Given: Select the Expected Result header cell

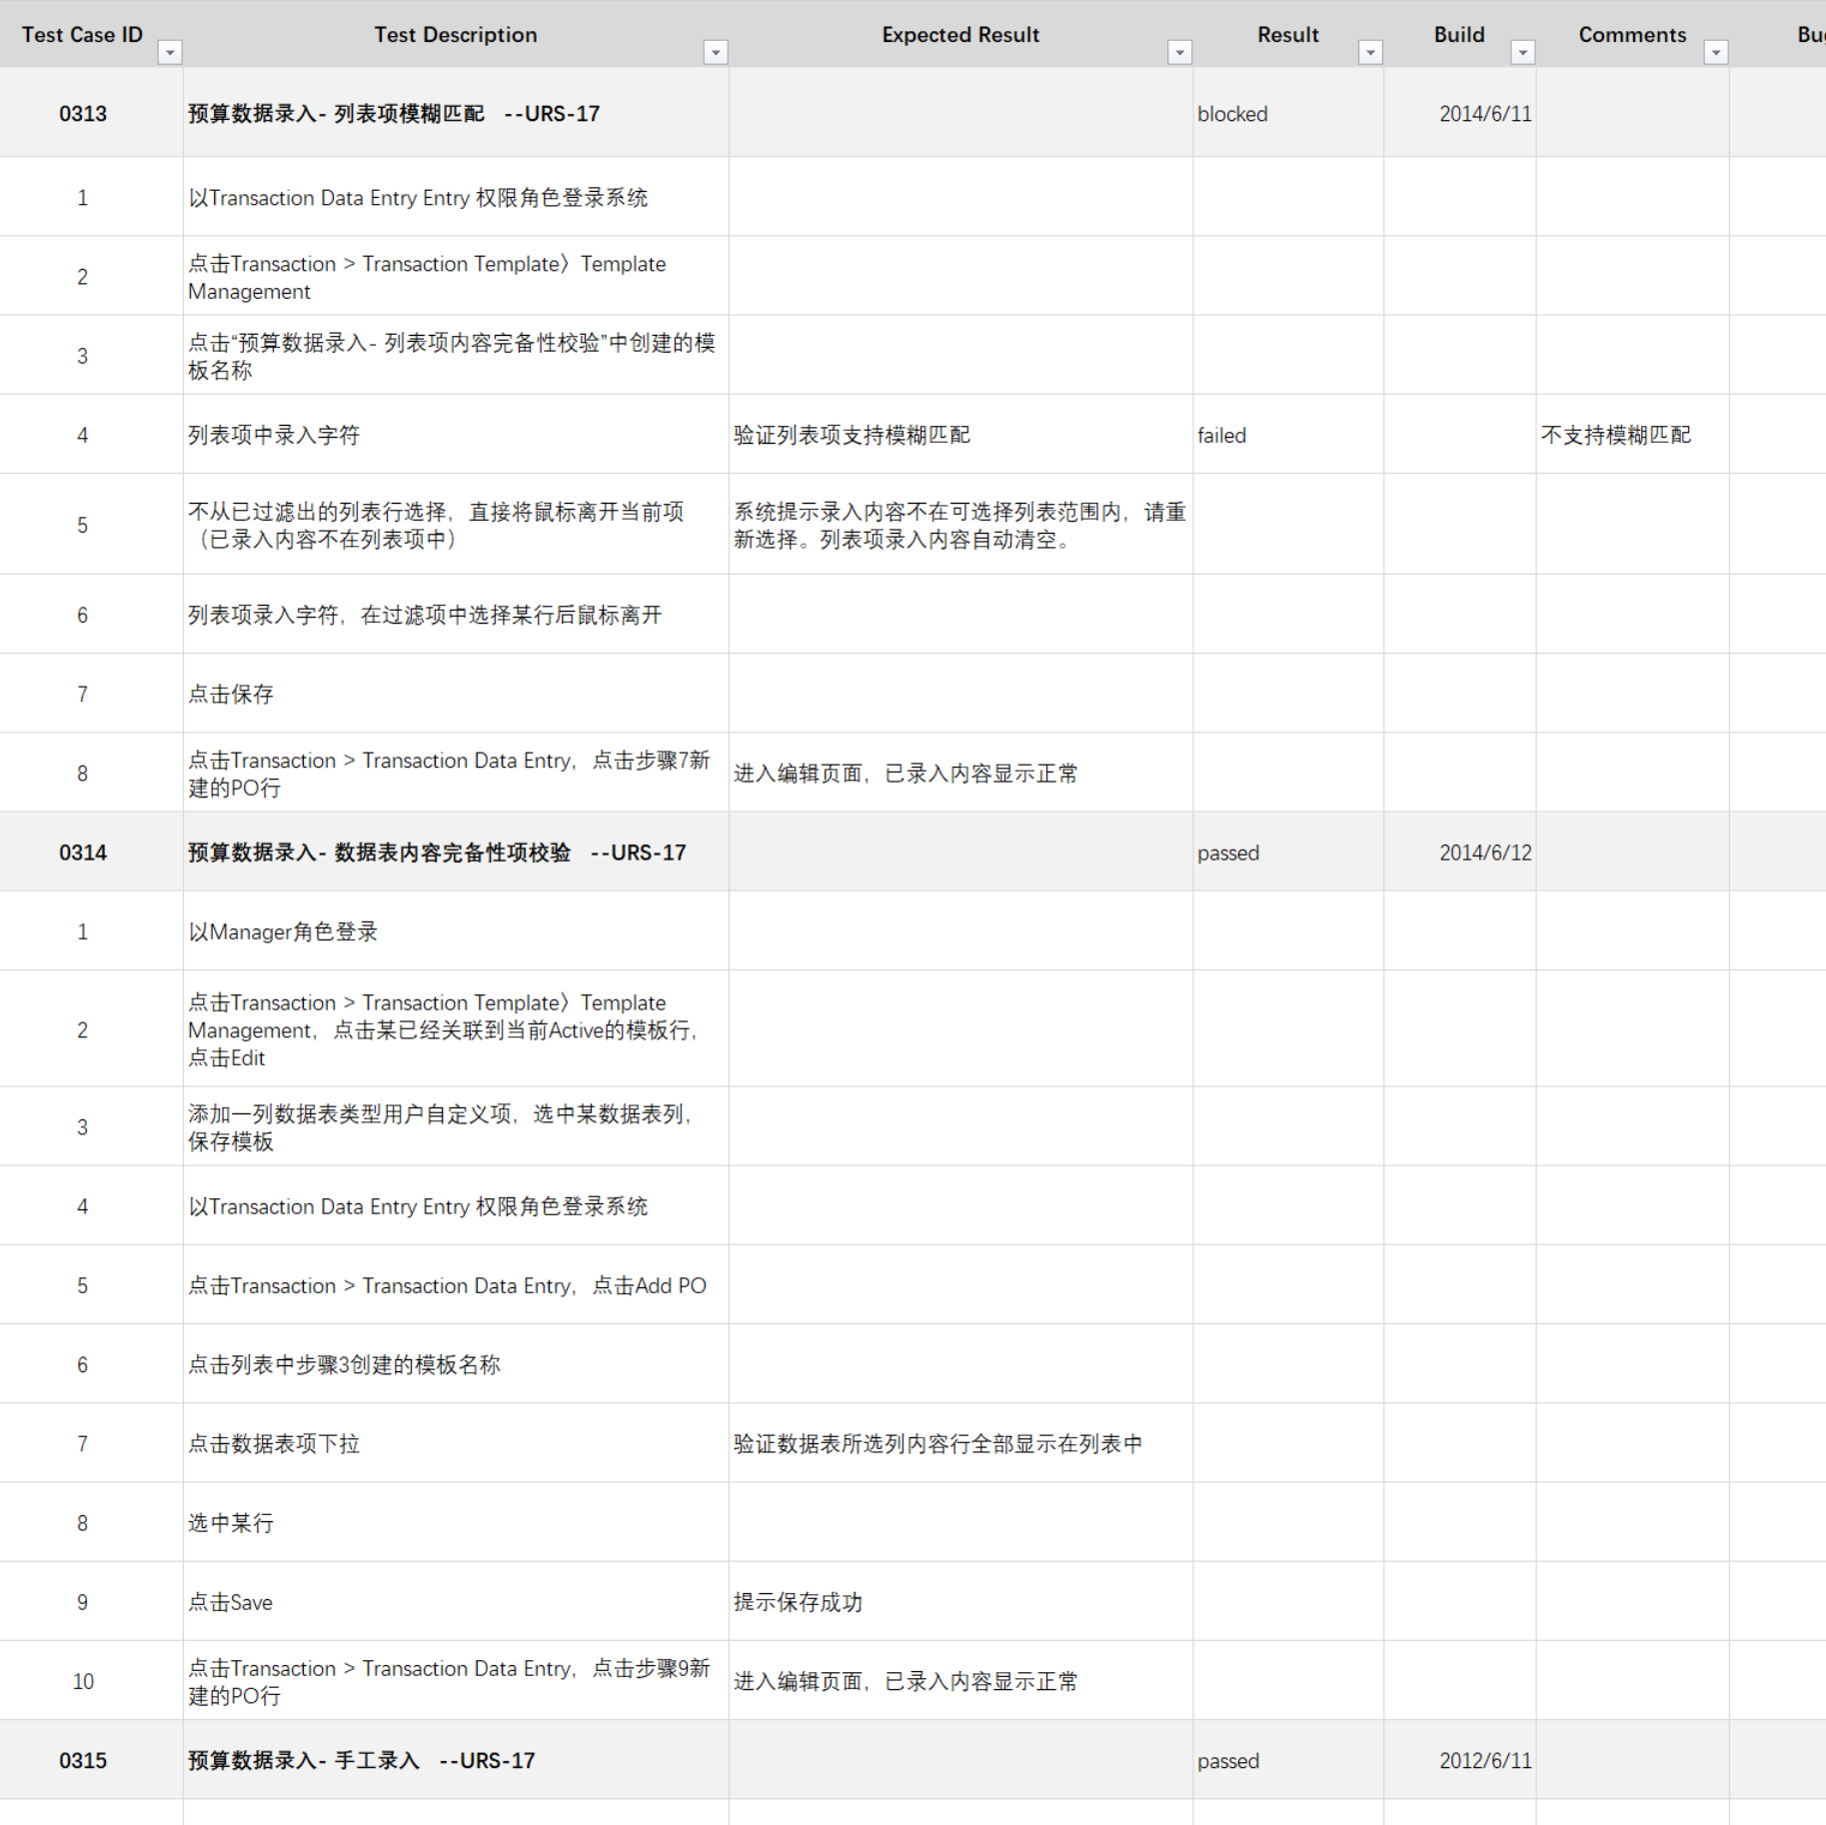Looking at the screenshot, I should 960,34.
